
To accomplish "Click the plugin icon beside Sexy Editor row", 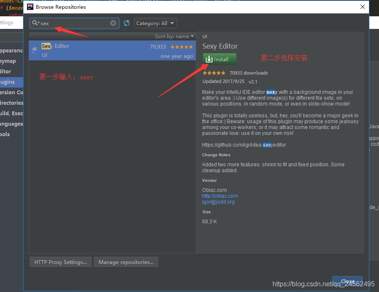I will [35, 50].
